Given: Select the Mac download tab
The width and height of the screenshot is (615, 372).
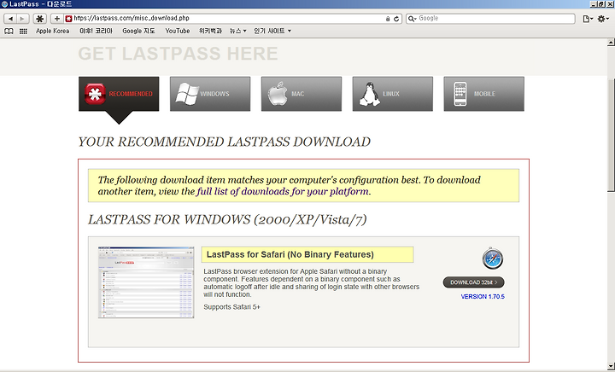Looking at the screenshot, I should coord(302,94).
